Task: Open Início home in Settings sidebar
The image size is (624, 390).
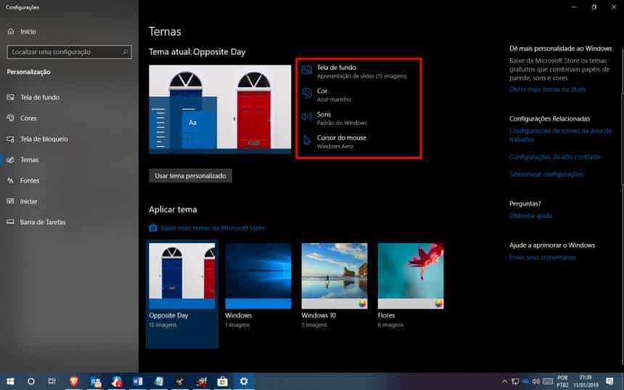Action: pyautogui.click(x=22, y=31)
